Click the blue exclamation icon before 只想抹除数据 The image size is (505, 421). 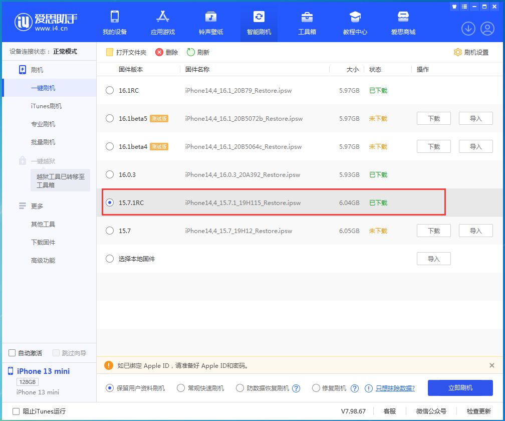368,388
